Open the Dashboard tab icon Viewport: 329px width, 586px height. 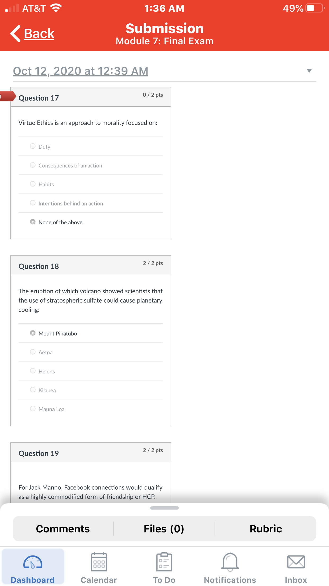click(33, 562)
